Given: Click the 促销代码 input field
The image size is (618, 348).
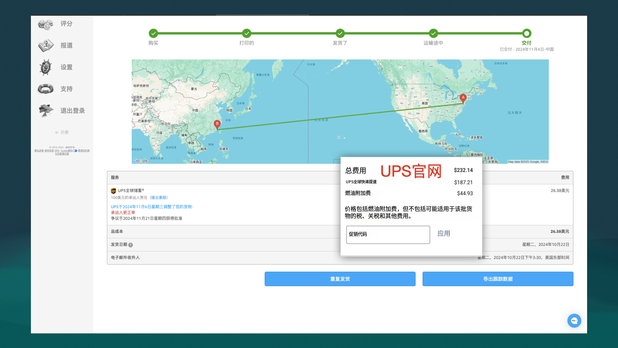Looking at the screenshot, I should pyautogui.click(x=388, y=235).
